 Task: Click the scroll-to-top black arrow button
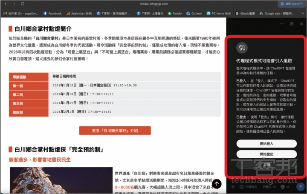pos(217,184)
